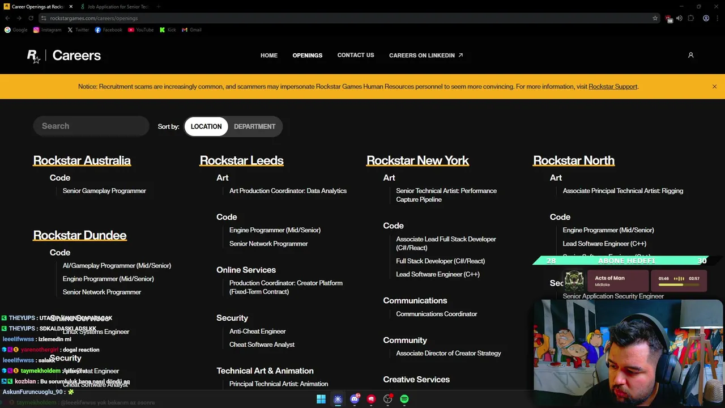
Task: Open Associate Director of Creator Strategy job
Action: coord(449,354)
